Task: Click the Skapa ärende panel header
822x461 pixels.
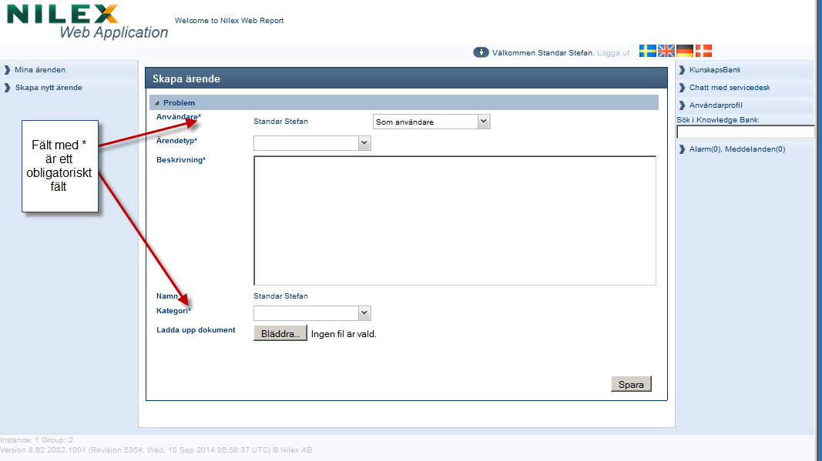Action: (x=406, y=79)
